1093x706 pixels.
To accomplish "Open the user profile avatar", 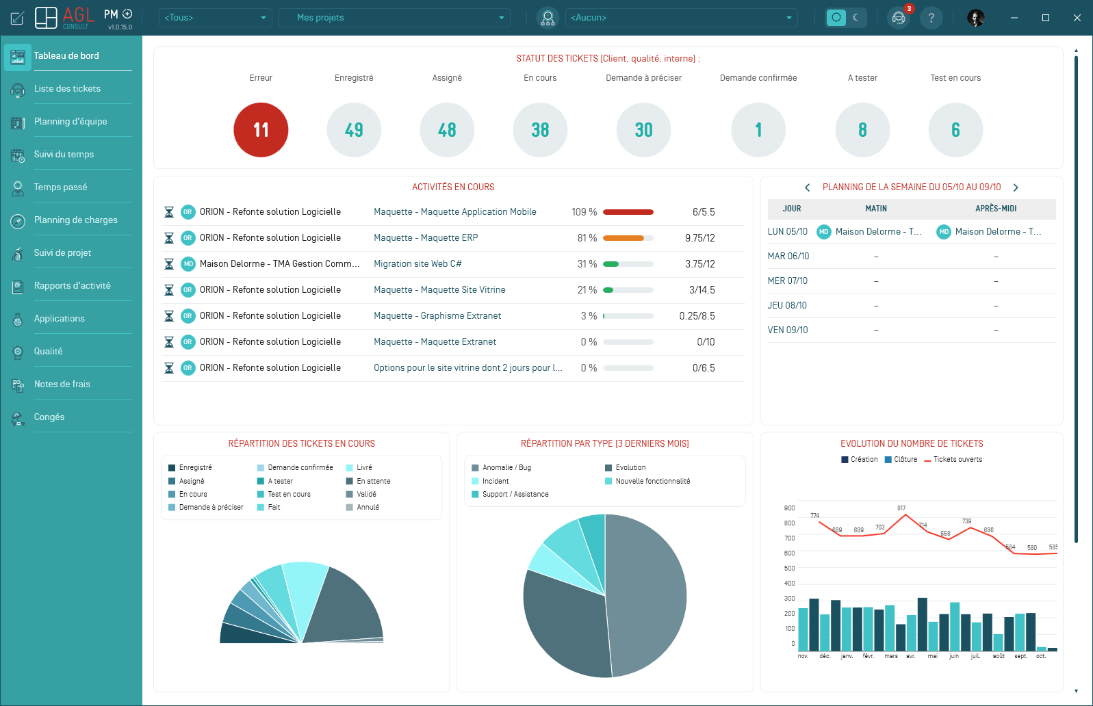I will tap(976, 18).
